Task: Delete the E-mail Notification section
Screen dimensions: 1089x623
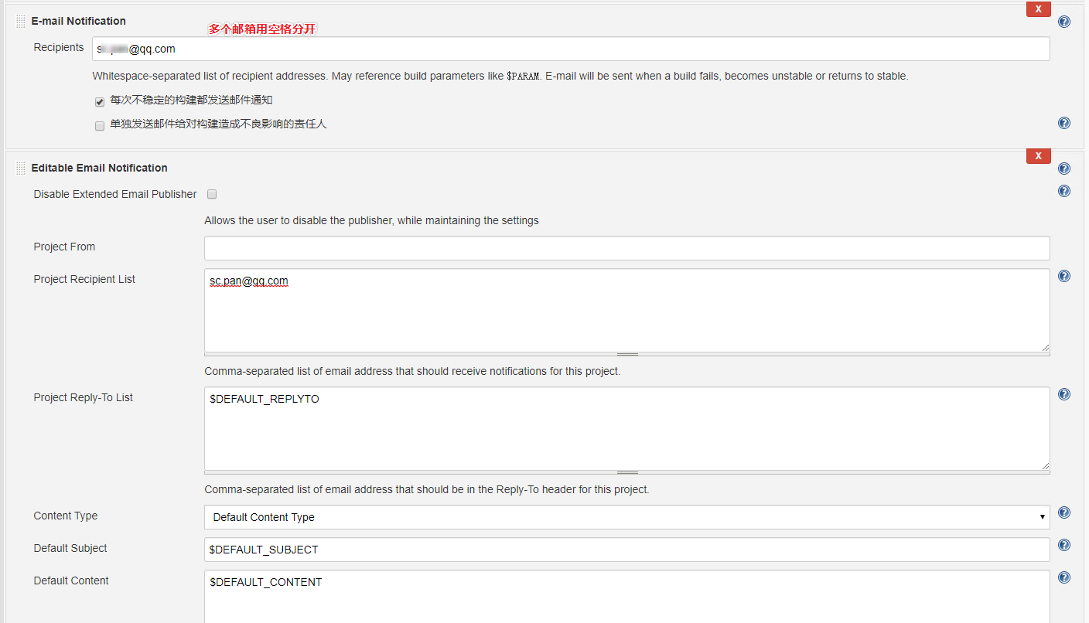Action: click(1038, 9)
